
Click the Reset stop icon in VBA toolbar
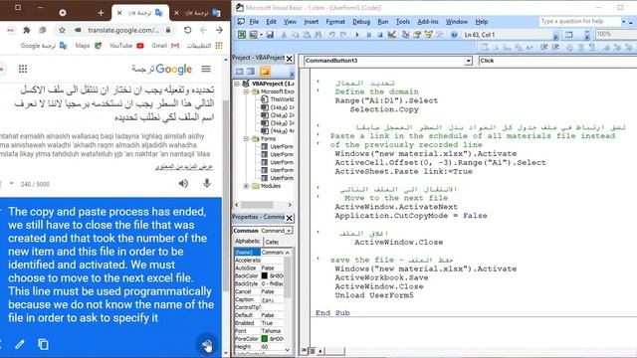coord(380,35)
